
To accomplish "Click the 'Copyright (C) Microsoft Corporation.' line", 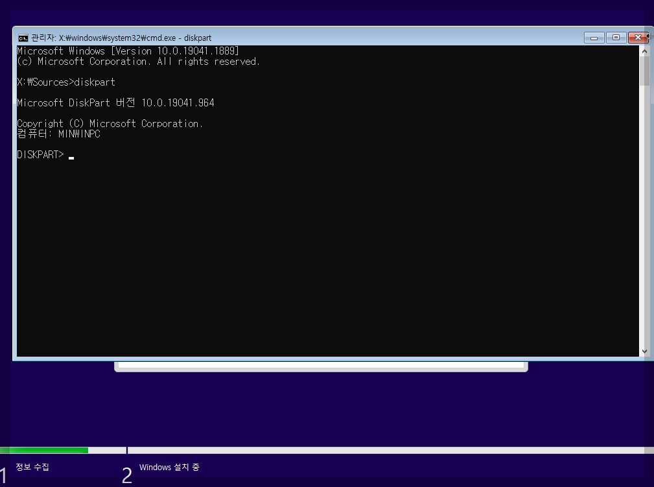I will point(110,123).
